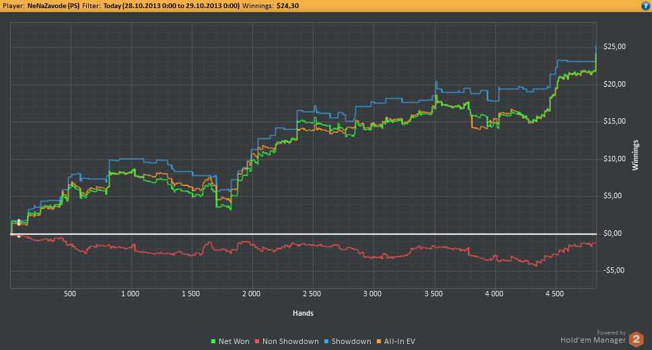Click the 2 500 hands x-axis label
Image resolution: width=652 pixels, height=350 pixels.
click(x=312, y=294)
